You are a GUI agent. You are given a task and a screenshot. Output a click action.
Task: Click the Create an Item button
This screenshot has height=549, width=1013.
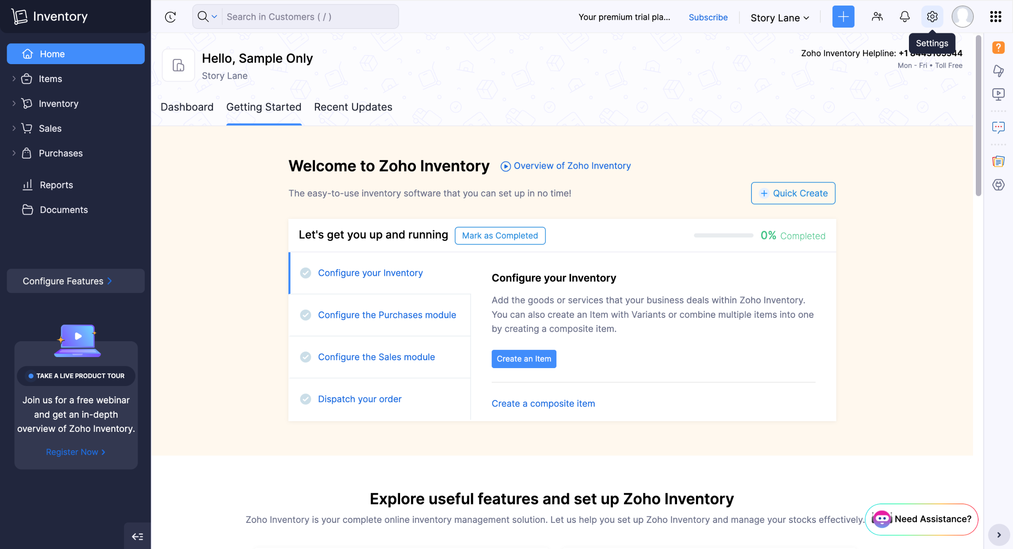pos(524,359)
